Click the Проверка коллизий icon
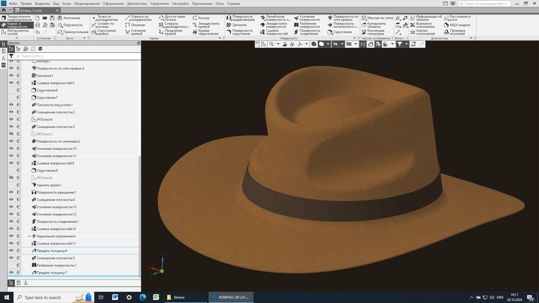This screenshot has width=539, height=303. coord(446,32)
